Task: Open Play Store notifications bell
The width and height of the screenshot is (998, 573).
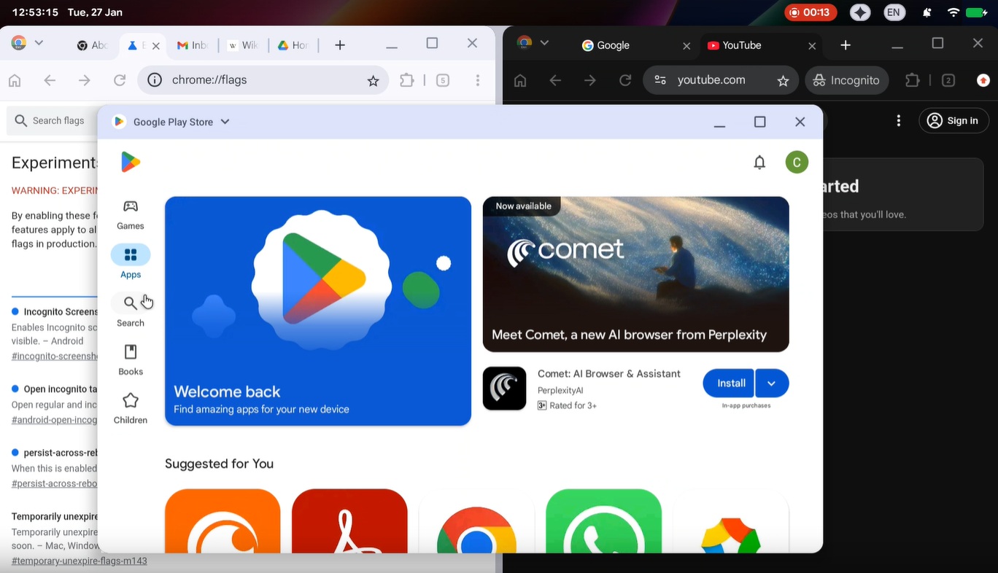Action: 759,162
